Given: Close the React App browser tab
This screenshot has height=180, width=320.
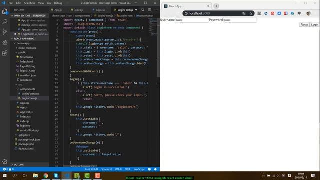Looking at the screenshot, I should (208, 6).
